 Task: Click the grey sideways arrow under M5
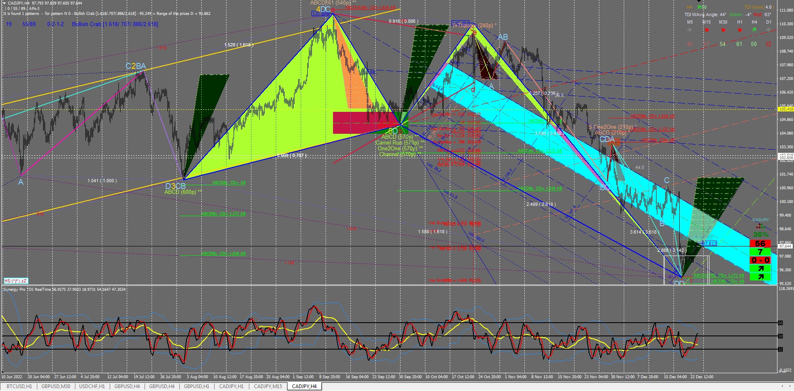pos(690,30)
